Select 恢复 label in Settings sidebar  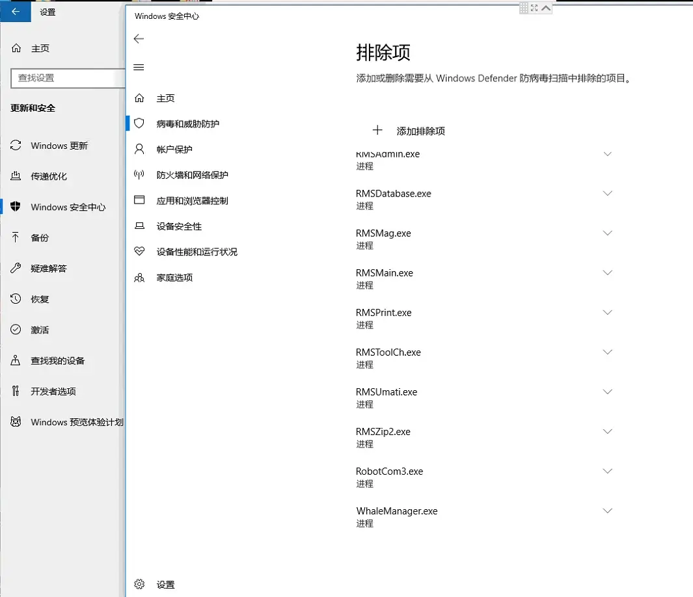(x=40, y=299)
